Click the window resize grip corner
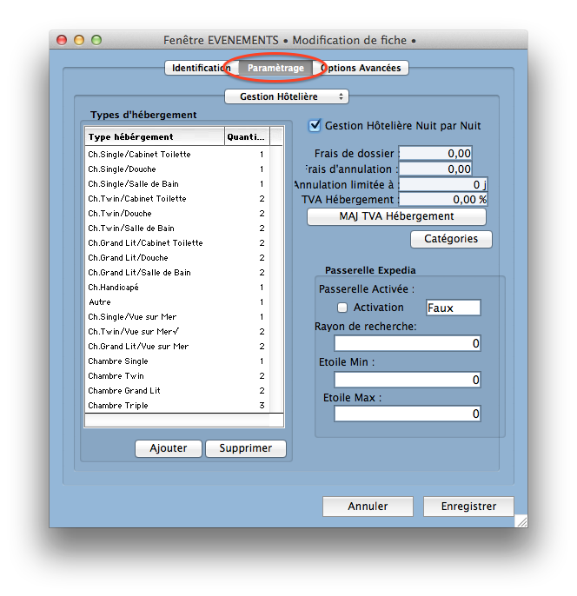The image size is (577, 596). coord(522,521)
